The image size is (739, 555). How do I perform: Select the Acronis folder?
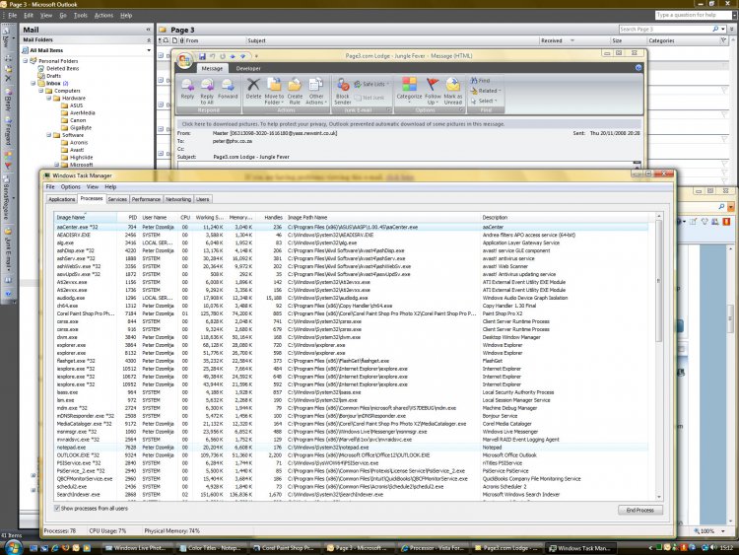pyautogui.click(x=78, y=142)
